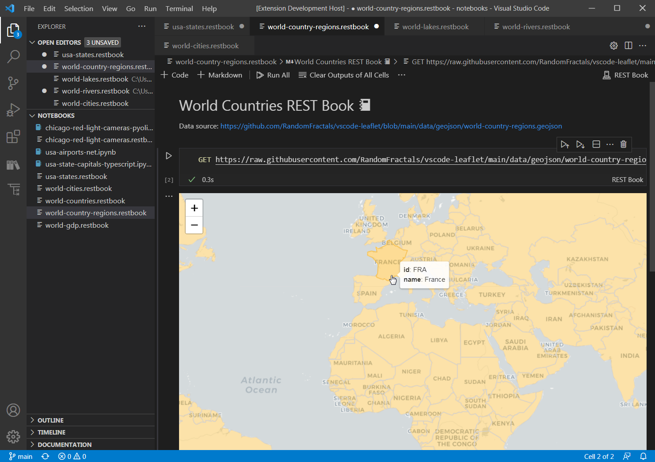Open the Source Control view
655x462 pixels.
coord(13,83)
